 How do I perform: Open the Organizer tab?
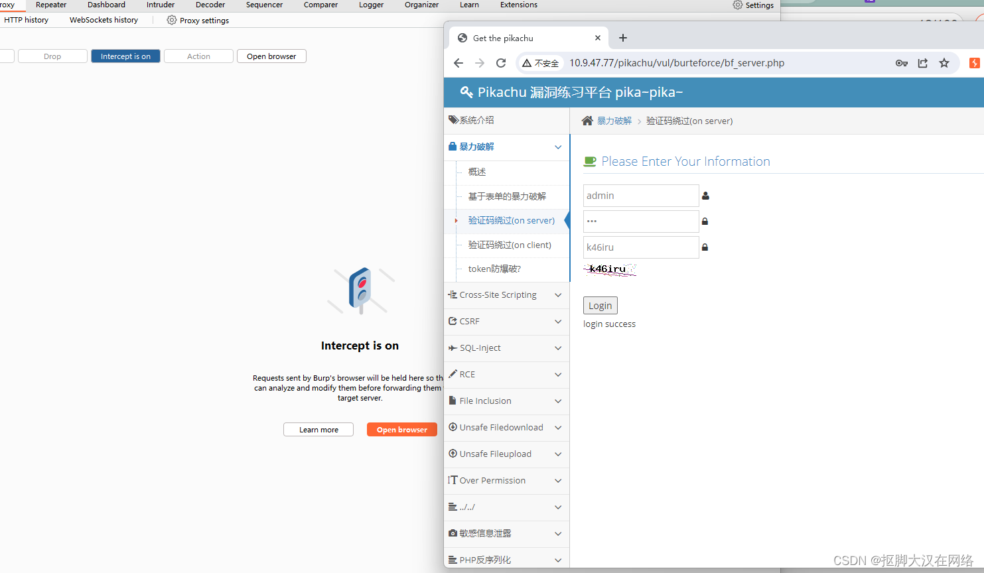421,5
